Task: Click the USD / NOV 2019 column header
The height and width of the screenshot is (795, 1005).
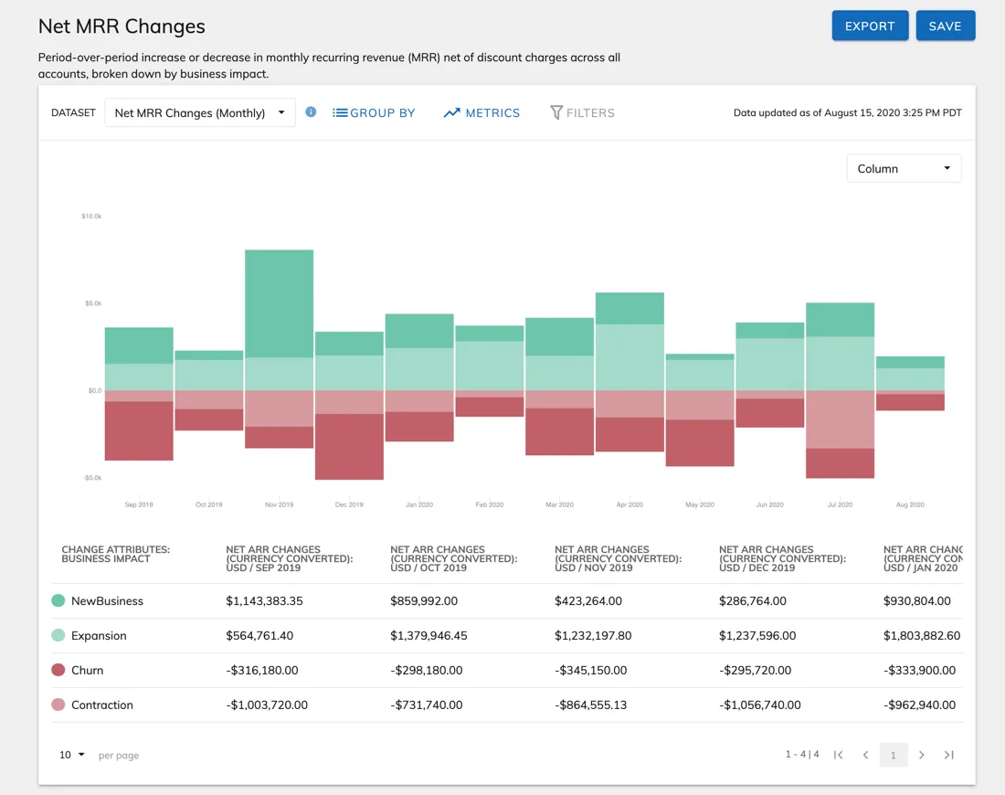Action: point(618,558)
